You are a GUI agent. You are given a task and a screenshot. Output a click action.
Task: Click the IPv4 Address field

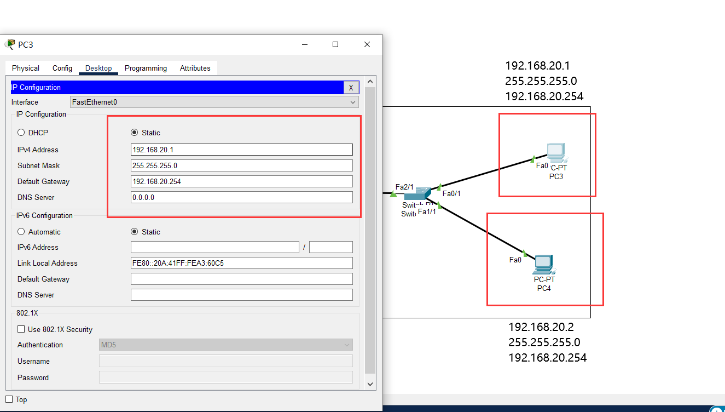tap(242, 150)
